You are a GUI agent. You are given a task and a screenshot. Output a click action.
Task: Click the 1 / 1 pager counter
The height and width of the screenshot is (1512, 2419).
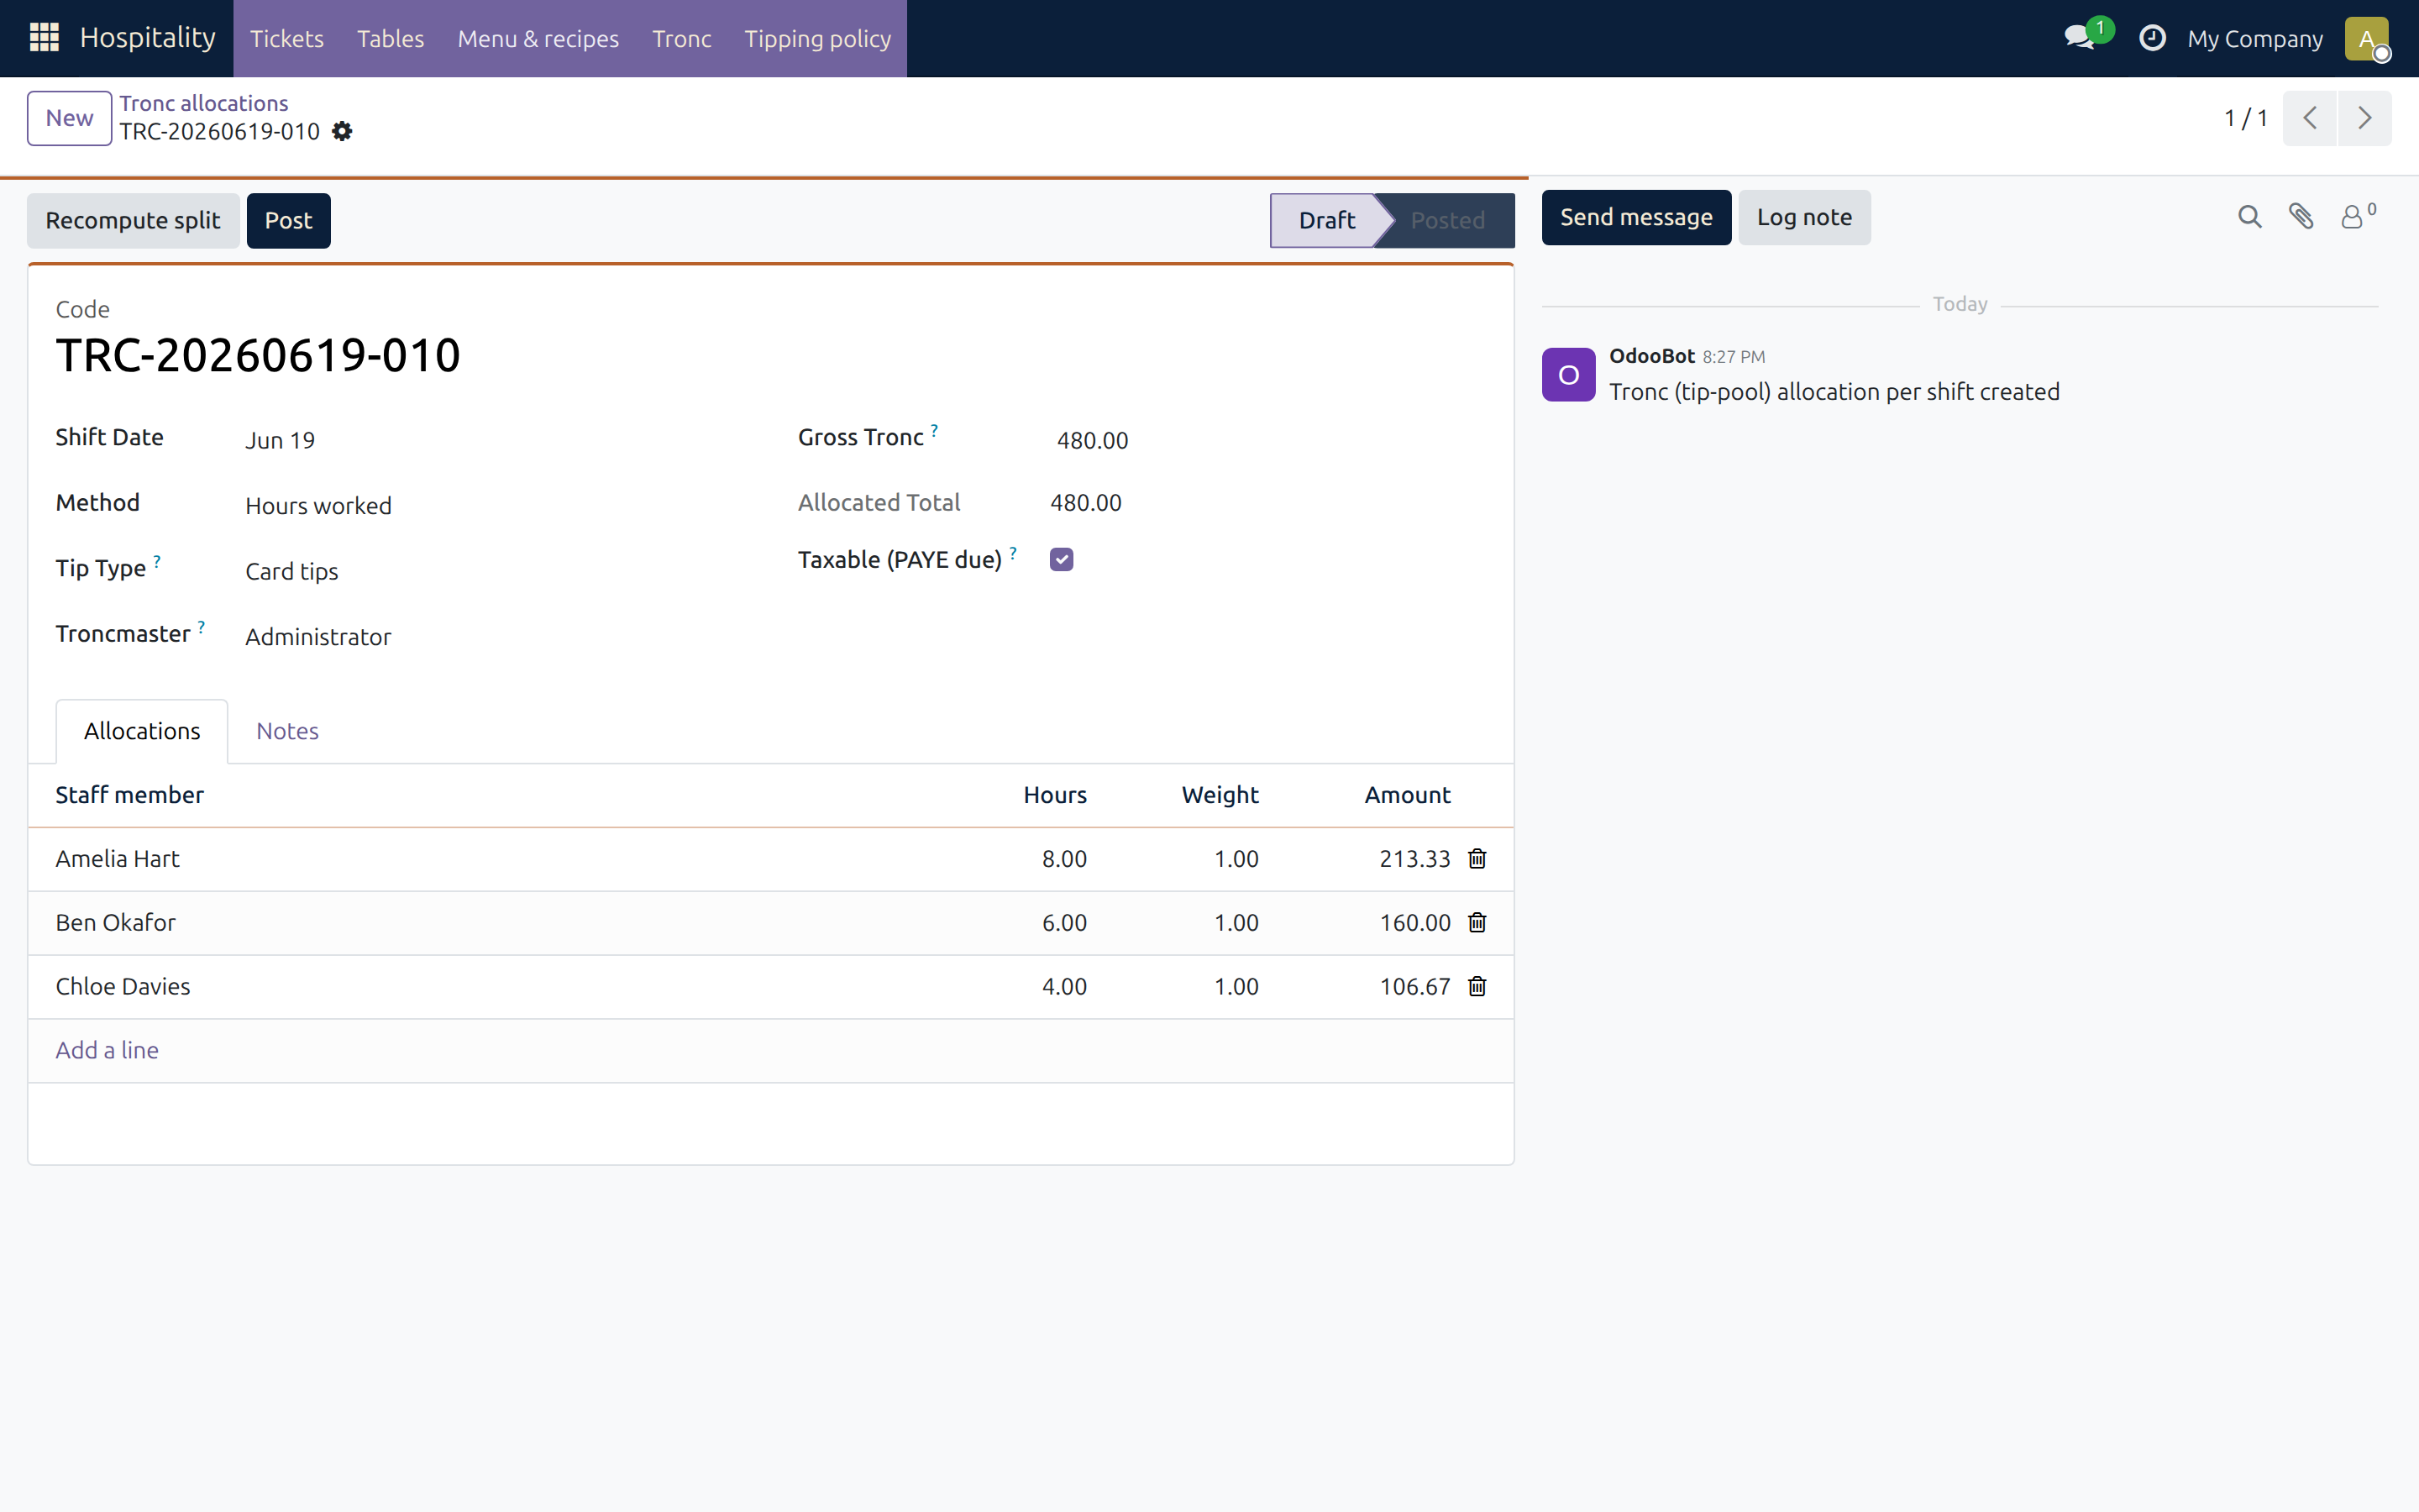pos(2245,118)
